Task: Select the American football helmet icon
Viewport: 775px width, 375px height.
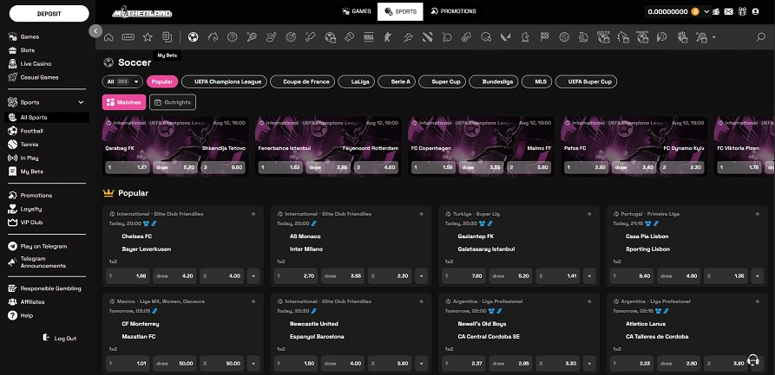Action: (486, 37)
